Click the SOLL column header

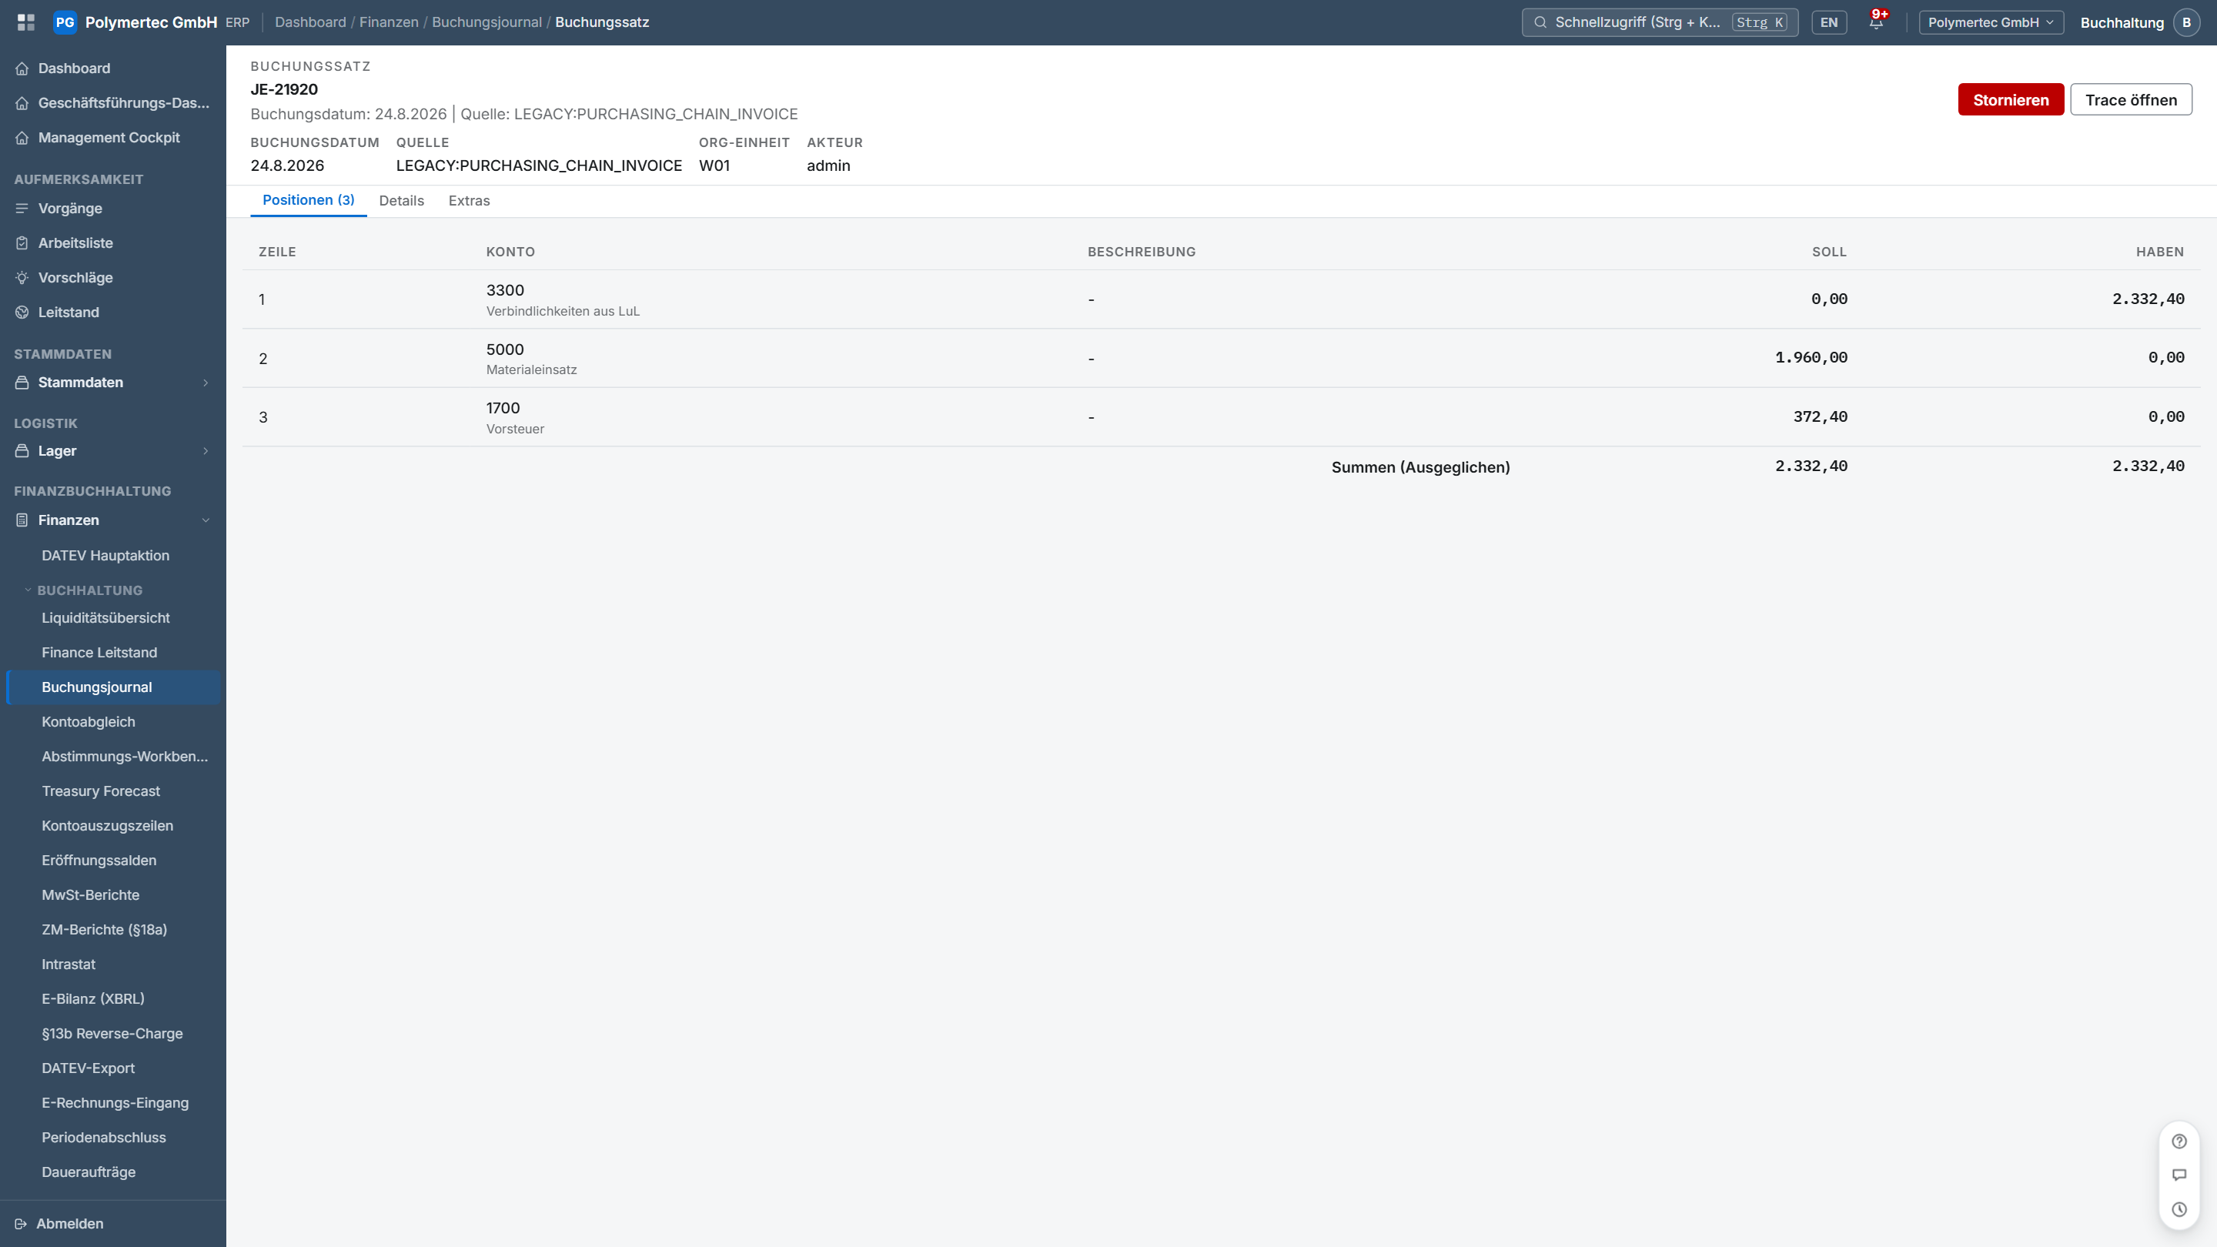[x=1829, y=251]
